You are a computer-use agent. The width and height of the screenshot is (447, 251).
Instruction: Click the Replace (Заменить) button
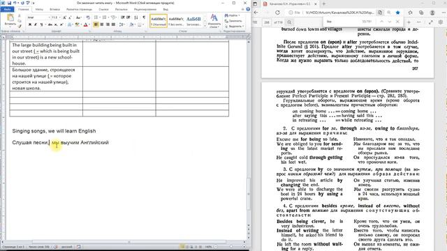click(233, 21)
